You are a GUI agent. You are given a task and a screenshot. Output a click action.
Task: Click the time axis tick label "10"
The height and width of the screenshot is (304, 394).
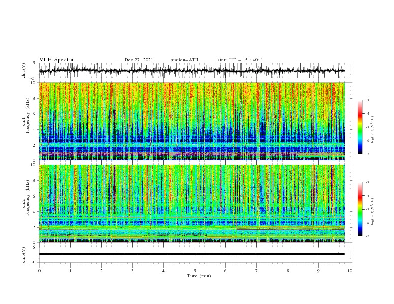click(x=350, y=271)
